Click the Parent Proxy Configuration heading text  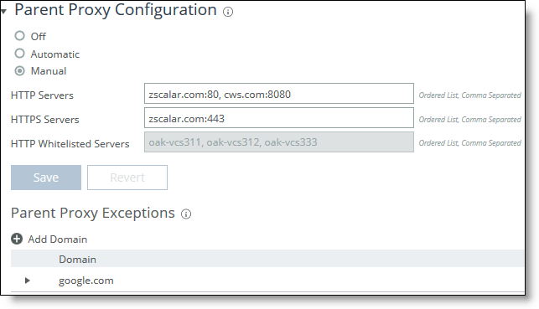(x=116, y=10)
